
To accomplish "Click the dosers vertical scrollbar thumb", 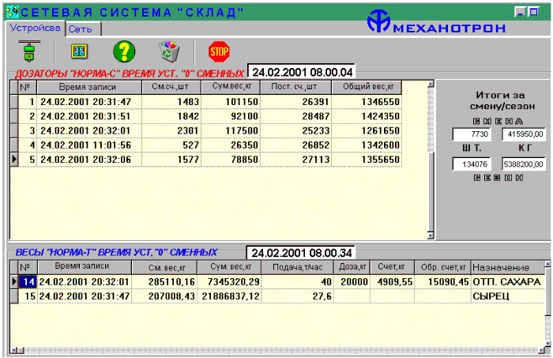I will point(431,192).
